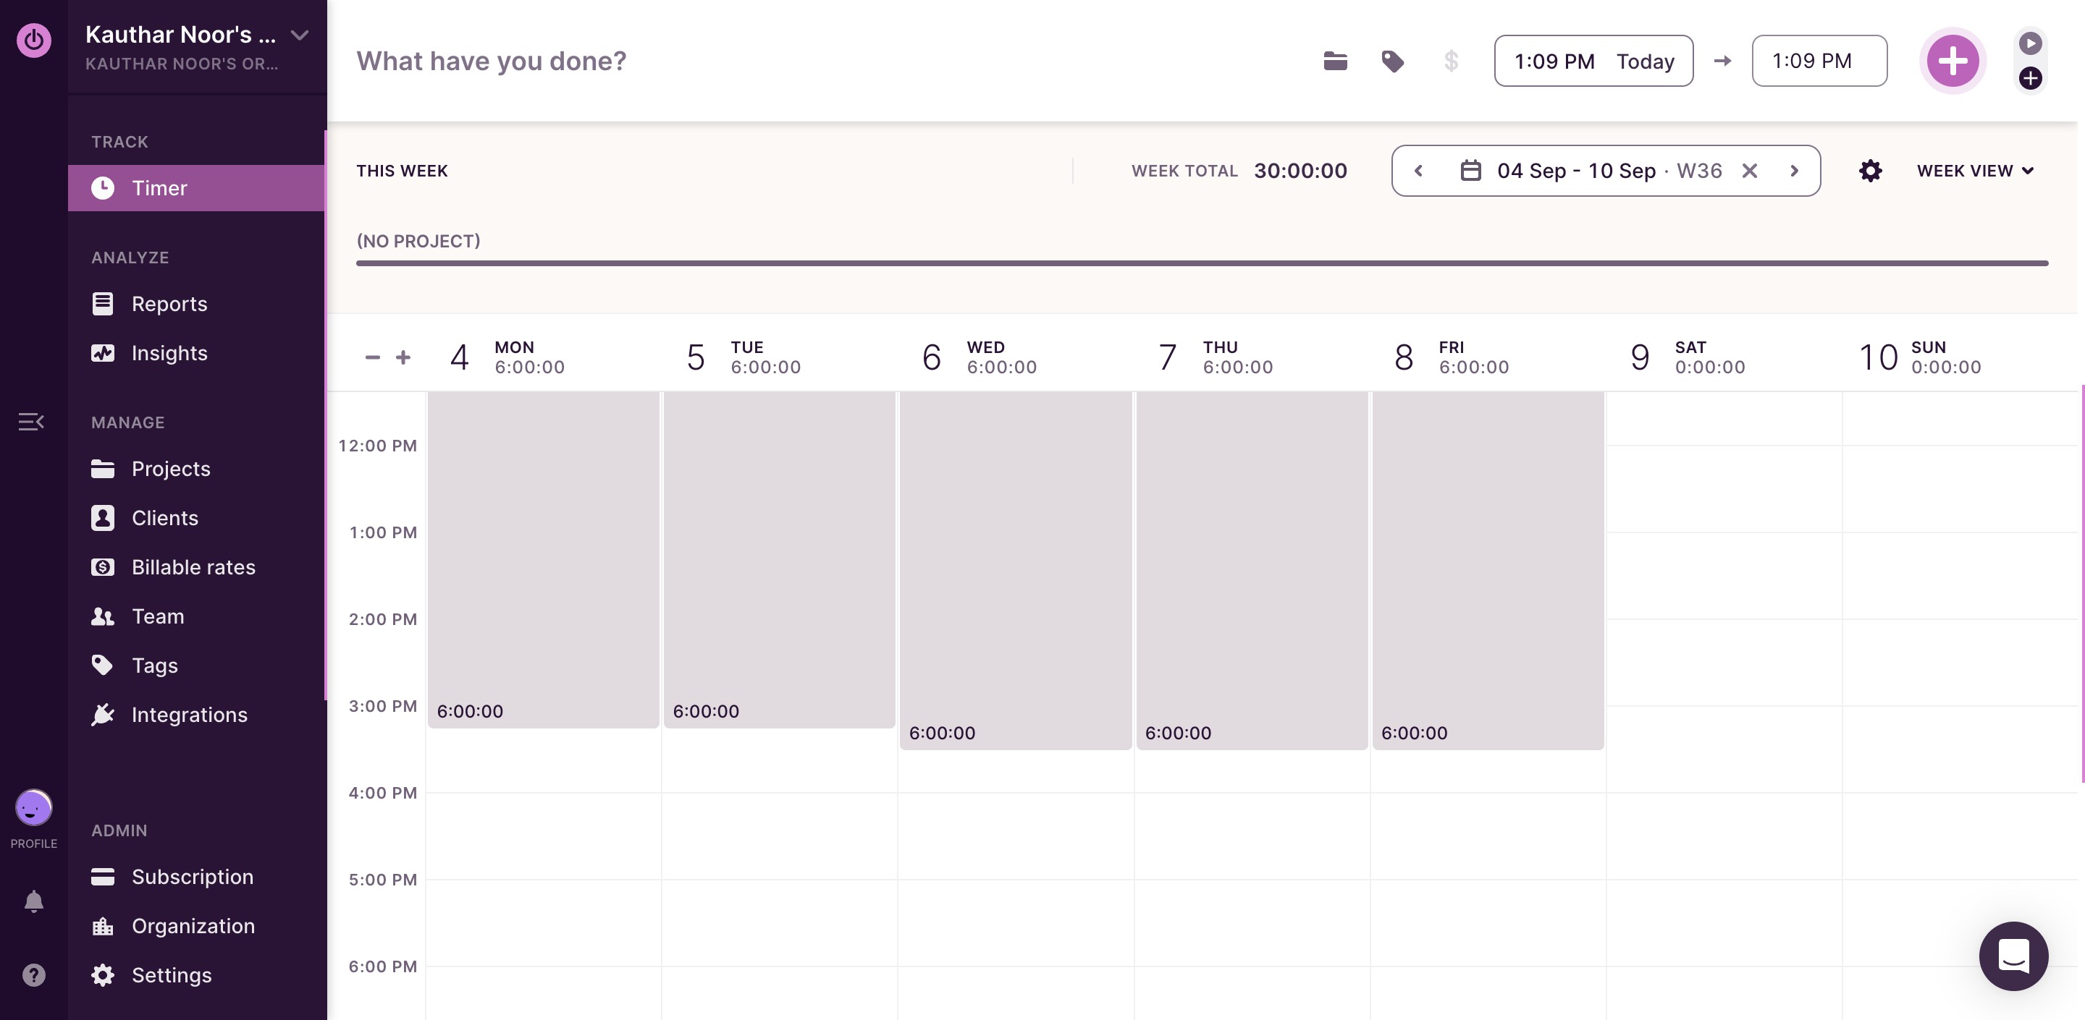The width and height of the screenshot is (2085, 1020).
Task: Collapse the sidebar navigation icon
Action: [x=30, y=422]
